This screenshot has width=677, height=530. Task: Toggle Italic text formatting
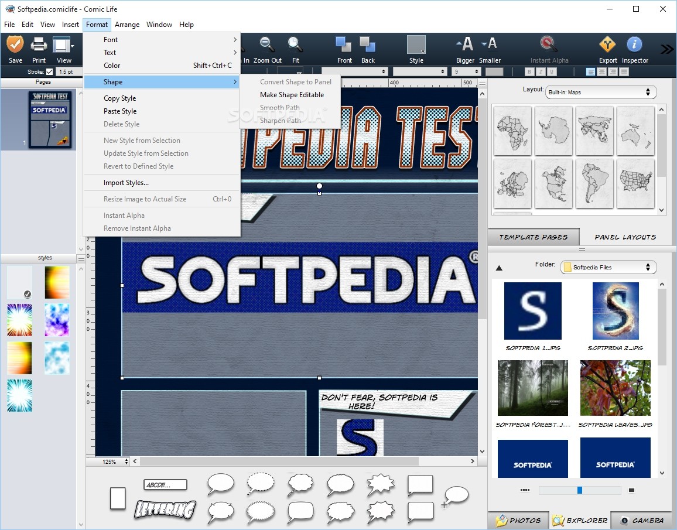tap(541, 71)
